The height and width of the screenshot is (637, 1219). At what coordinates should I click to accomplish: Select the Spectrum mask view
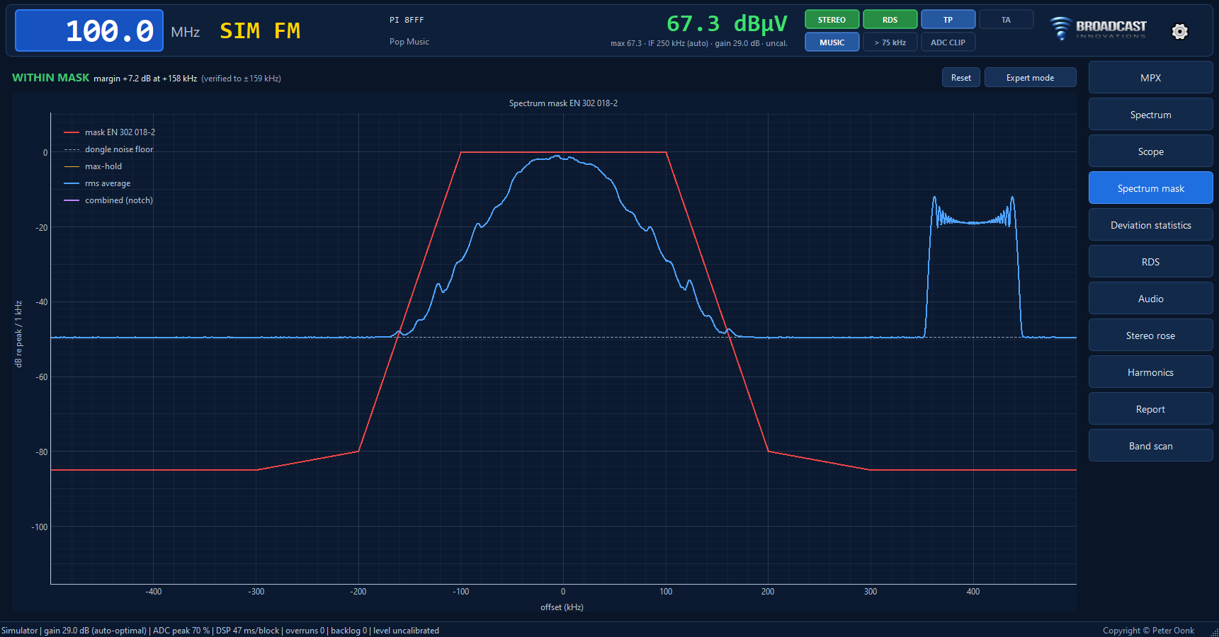(x=1150, y=188)
